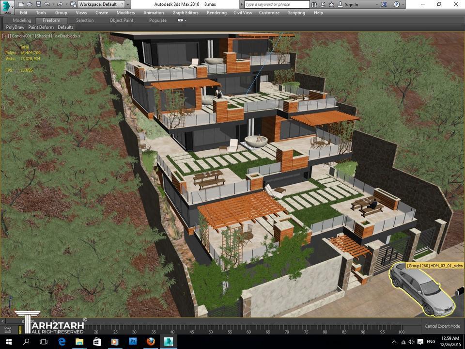The width and height of the screenshot is (465, 349).
Task: Save the scene with the floppy disk icon
Action: tap(38, 4)
